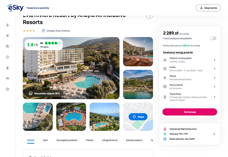Open the Mapa location button
This screenshot has height=157, width=228.
138,117
